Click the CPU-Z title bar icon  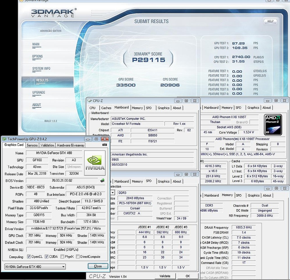(89, 101)
